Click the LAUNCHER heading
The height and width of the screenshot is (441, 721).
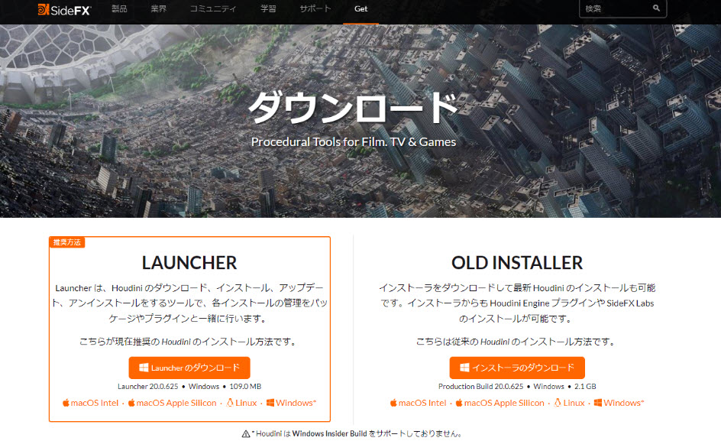(189, 263)
